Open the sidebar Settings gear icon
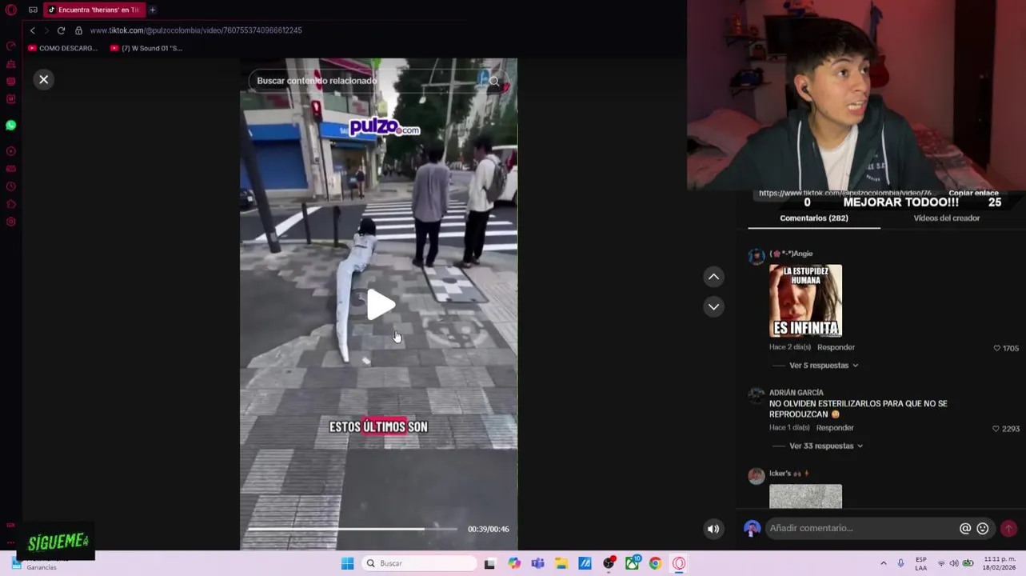Viewport: 1026px width, 576px height. (x=11, y=222)
